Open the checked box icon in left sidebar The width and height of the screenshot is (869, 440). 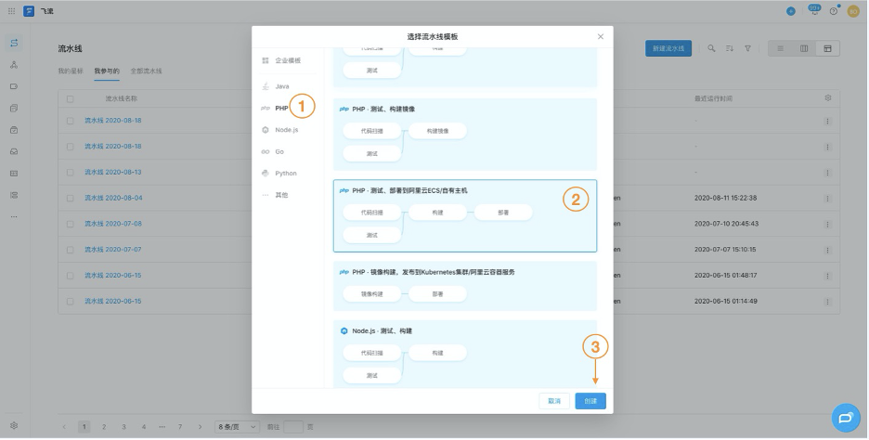14,130
